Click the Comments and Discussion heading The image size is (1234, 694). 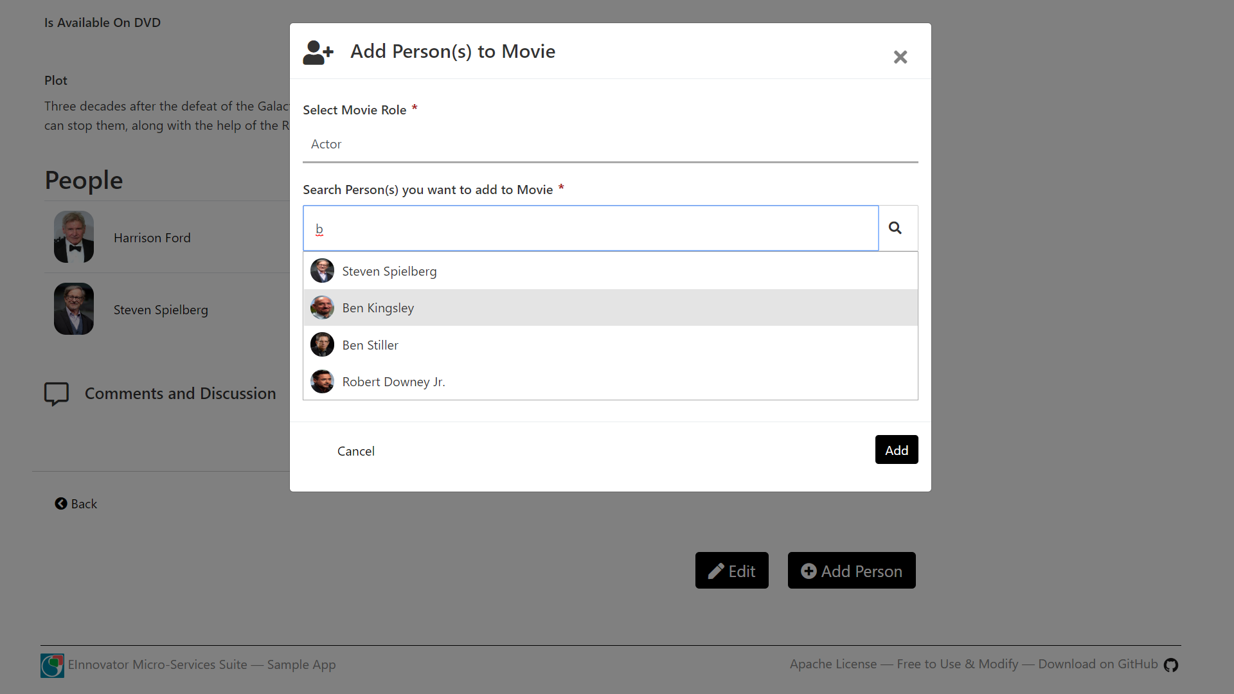[x=181, y=393]
